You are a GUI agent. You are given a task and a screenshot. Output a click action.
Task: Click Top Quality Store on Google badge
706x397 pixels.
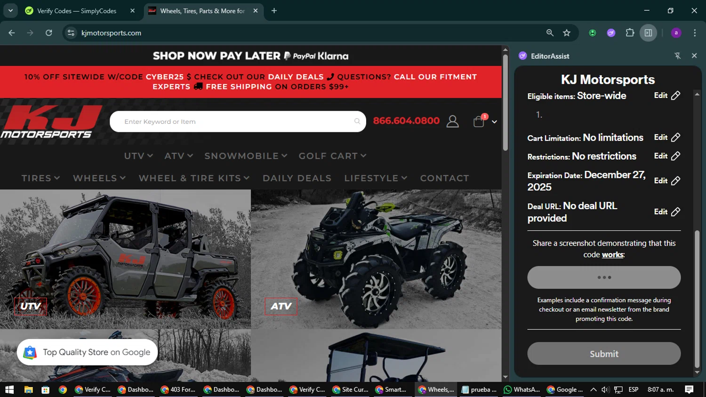pos(88,352)
